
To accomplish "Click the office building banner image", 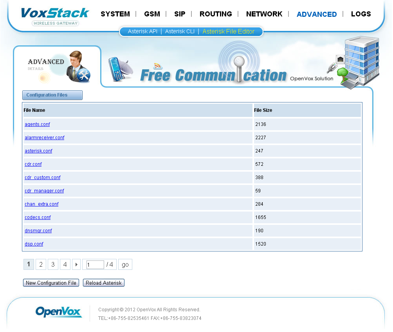I will click(357, 63).
